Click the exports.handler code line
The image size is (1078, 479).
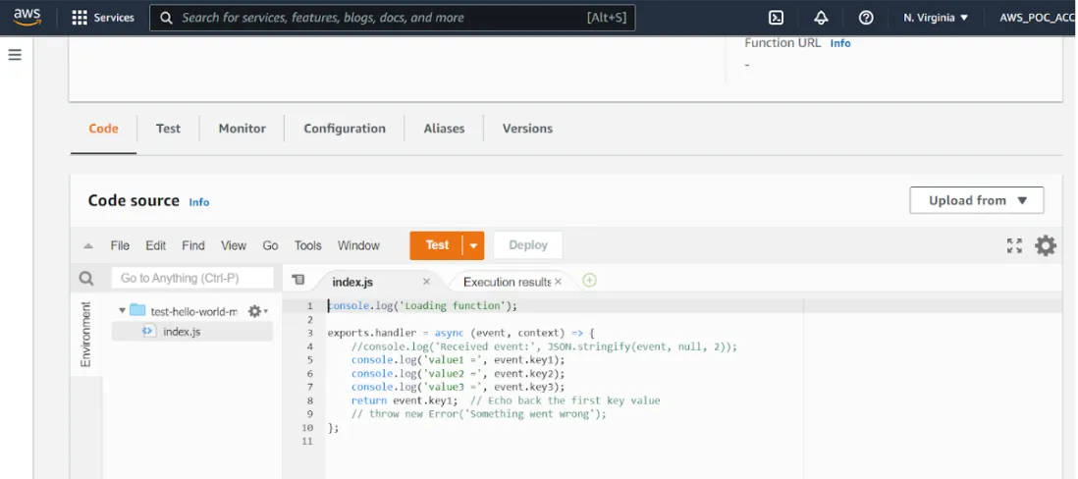[461, 334]
